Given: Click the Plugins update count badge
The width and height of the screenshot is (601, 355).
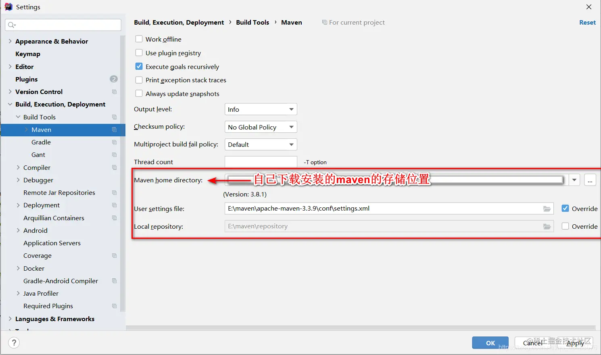Looking at the screenshot, I should (114, 79).
